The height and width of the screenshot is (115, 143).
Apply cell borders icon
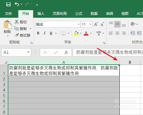63,33
